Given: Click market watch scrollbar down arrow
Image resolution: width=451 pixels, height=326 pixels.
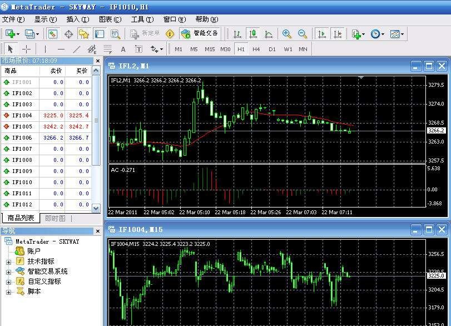Looking at the screenshot, I should point(97,209).
